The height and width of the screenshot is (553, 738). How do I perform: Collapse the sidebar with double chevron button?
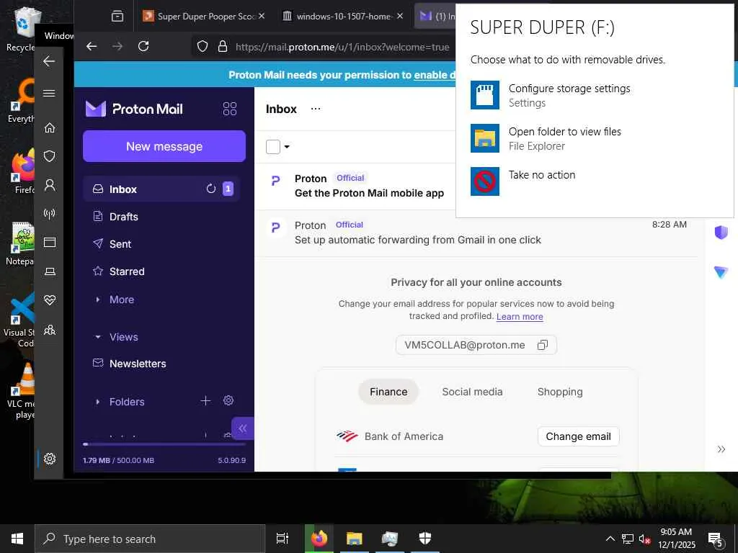(242, 428)
